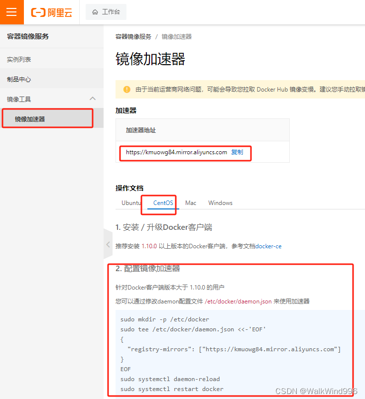The image size is (365, 399).
Task: Click the home icon beside 工作台
Action: [x=95, y=12]
